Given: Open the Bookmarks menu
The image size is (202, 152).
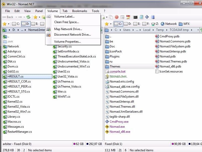Looking at the screenshot, I should (x=80, y=11).
